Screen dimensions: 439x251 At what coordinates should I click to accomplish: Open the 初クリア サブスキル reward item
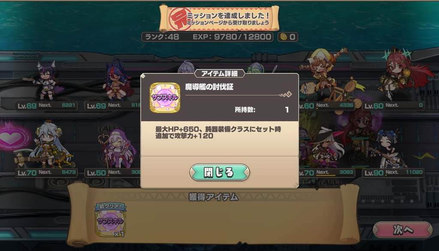point(111,220)
